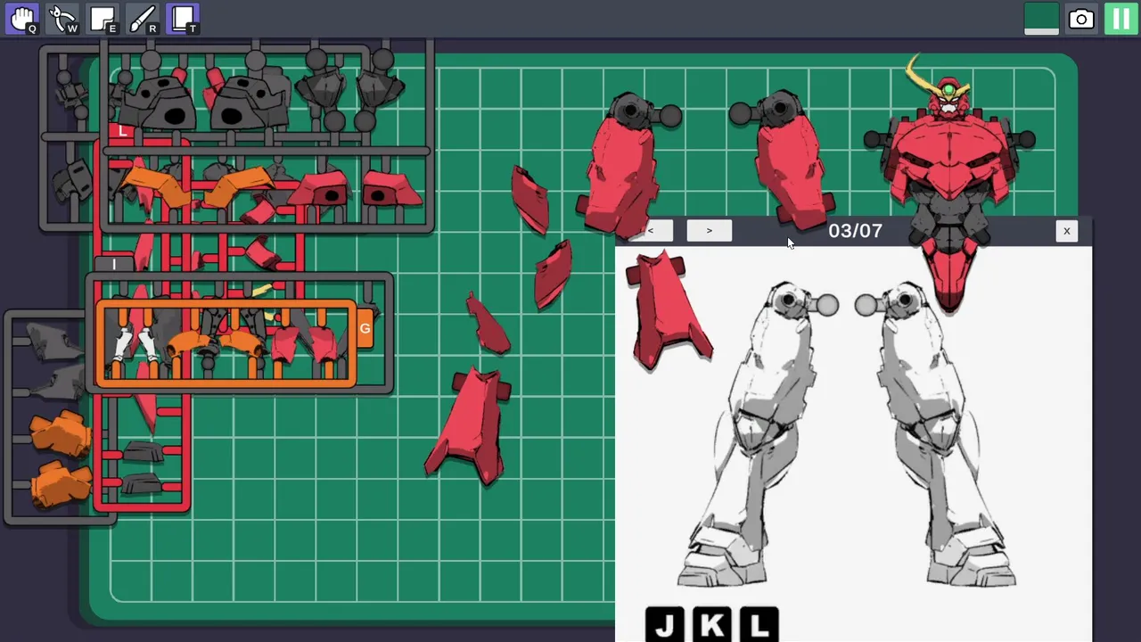Grab the left red thigh assembly on mat
The image size is (1141, 642).
[x=624, y=165]
